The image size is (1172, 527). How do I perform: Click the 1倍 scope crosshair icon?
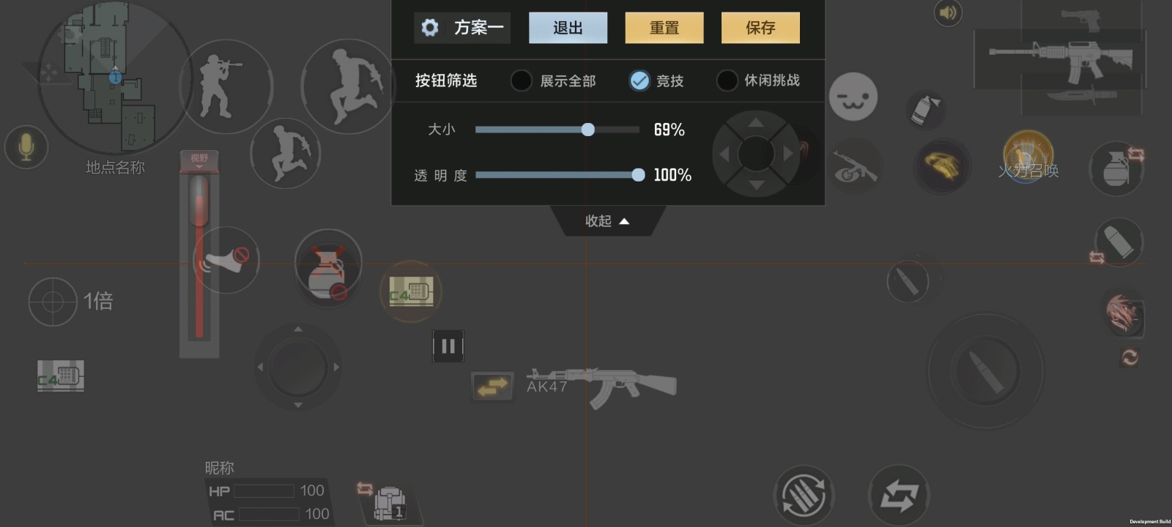pos(53,302)
